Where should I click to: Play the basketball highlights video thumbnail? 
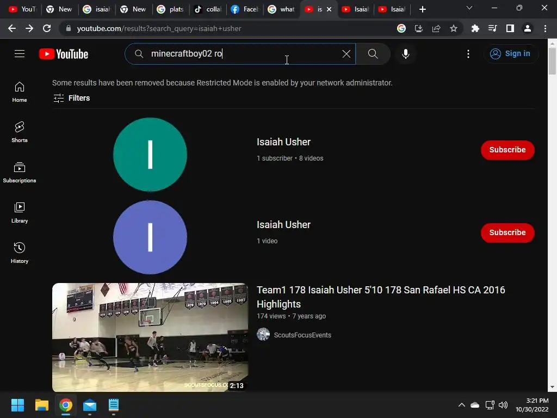pyautogui.click(x=150, y=337)
